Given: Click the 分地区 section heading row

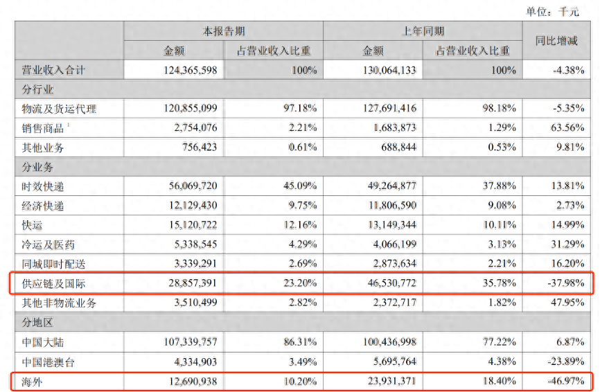Looking at the screenshot, I should 38,322.
